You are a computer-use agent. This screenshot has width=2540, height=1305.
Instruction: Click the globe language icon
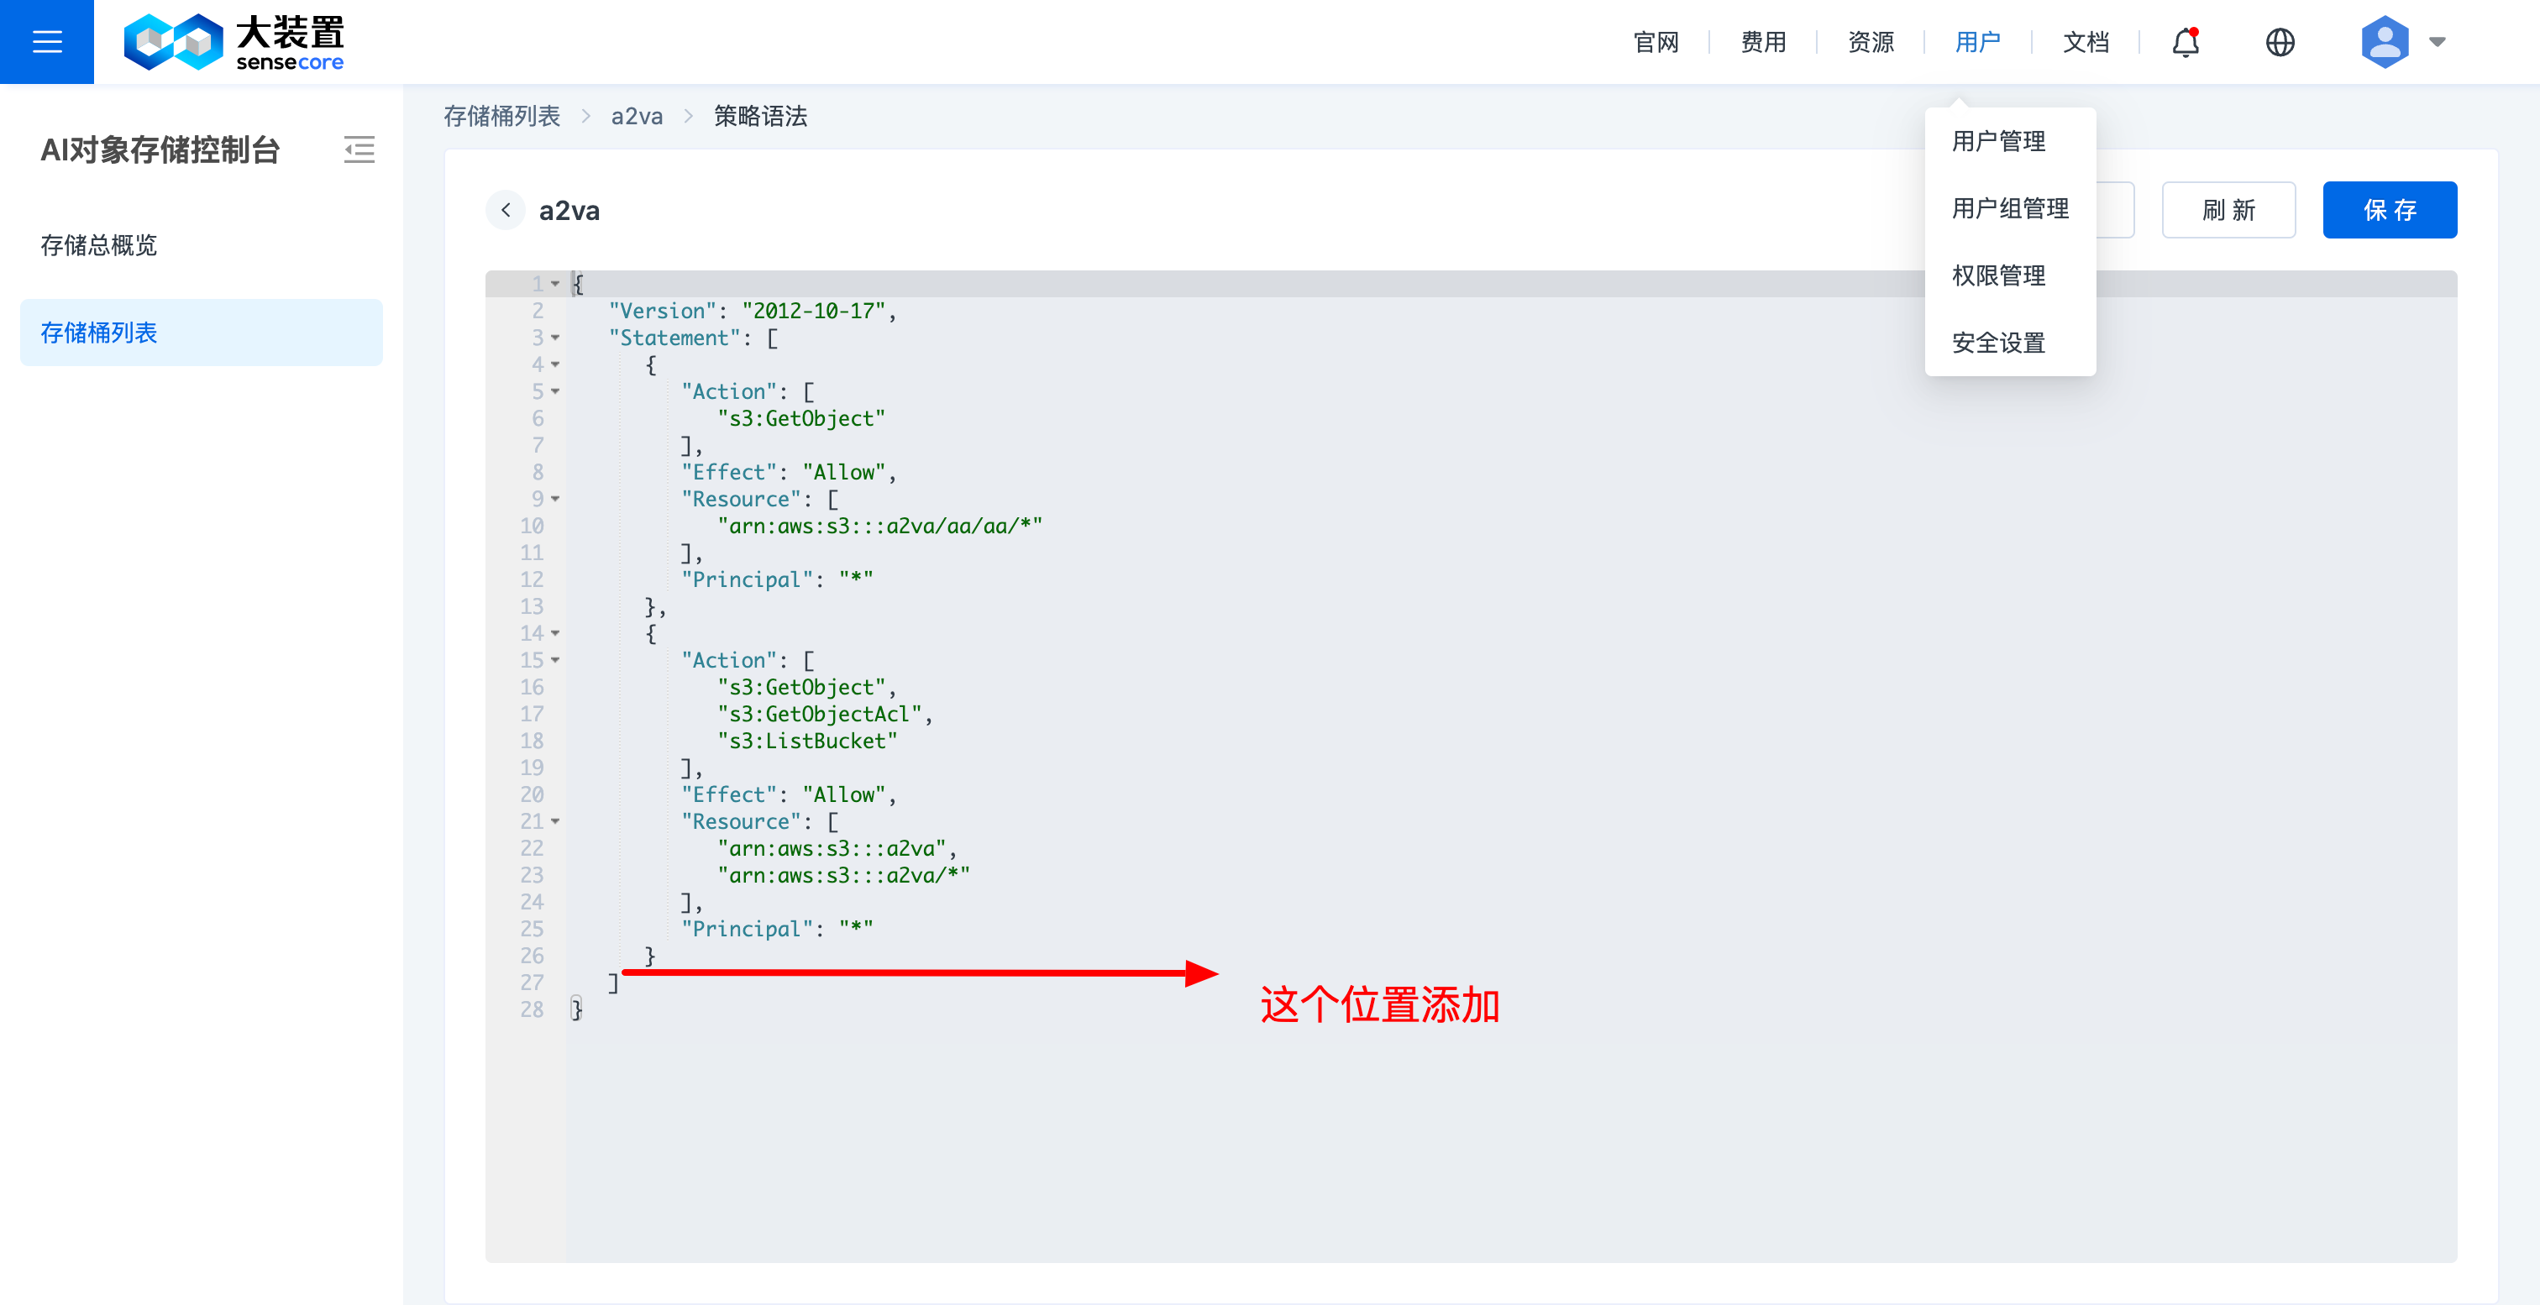click(2280, 41)
